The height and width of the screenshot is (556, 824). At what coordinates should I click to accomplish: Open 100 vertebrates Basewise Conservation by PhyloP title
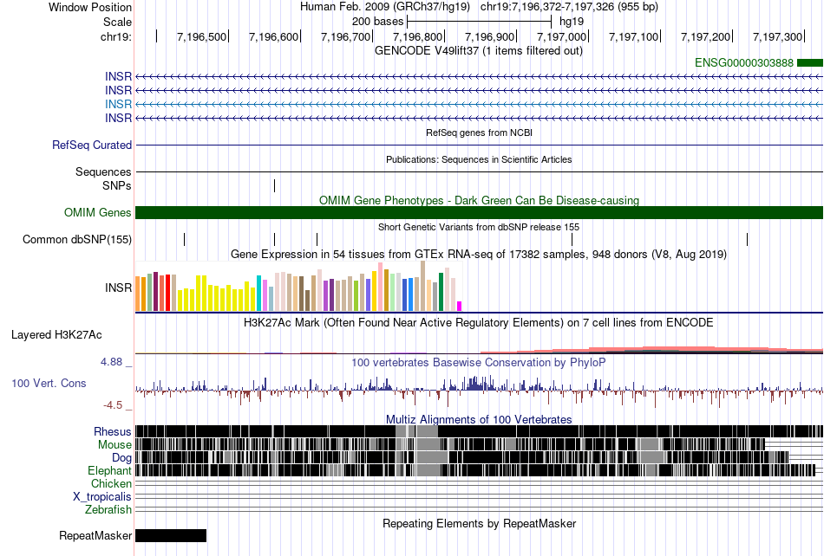pyautogui.click(x=479, y=363)
